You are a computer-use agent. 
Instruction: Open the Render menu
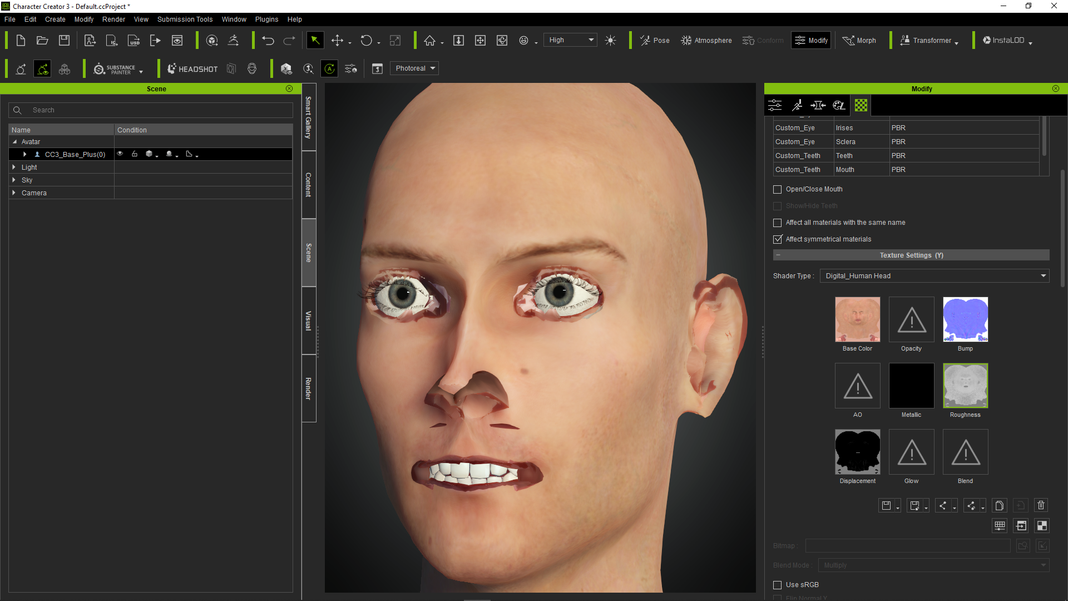pos(113,19)
